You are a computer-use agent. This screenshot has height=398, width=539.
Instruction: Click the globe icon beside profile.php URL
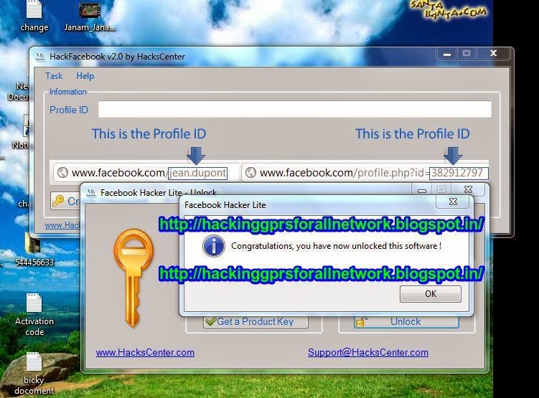[x=250, y=172]
